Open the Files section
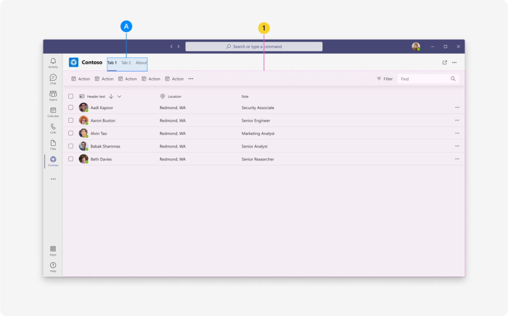Image resolution: width=508 pixels, height=316 pixels. pyautogui.click(x=53, y=145)
